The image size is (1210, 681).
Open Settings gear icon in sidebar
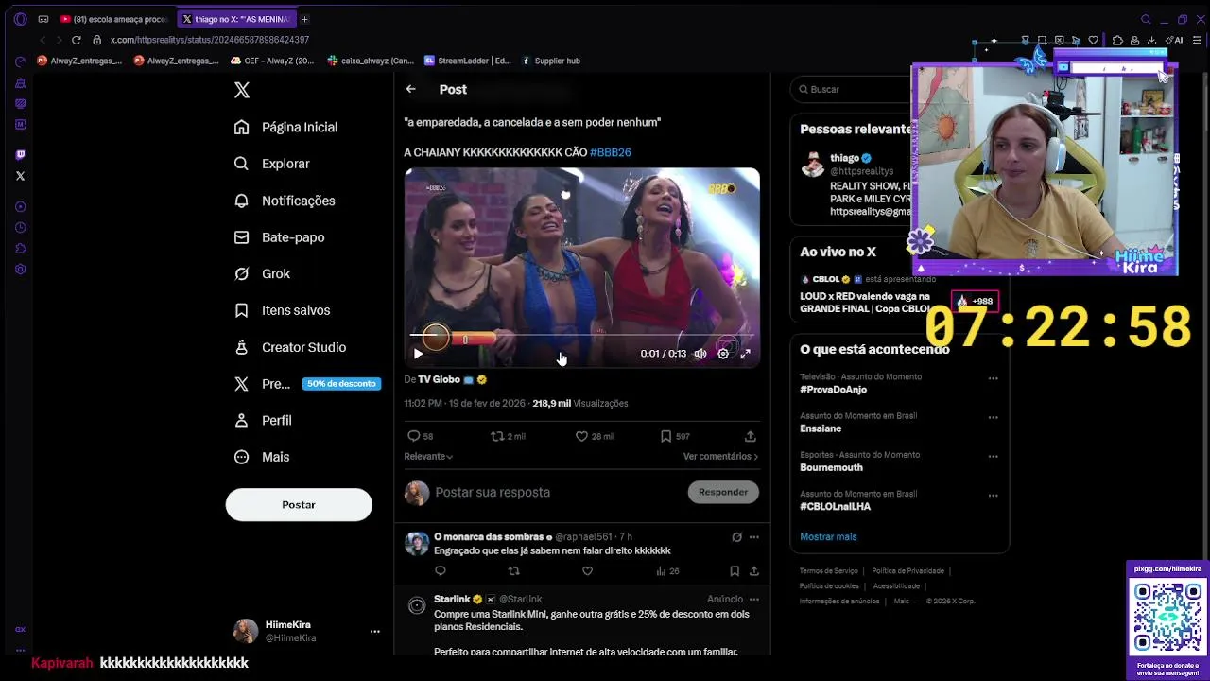pos(20,269)
